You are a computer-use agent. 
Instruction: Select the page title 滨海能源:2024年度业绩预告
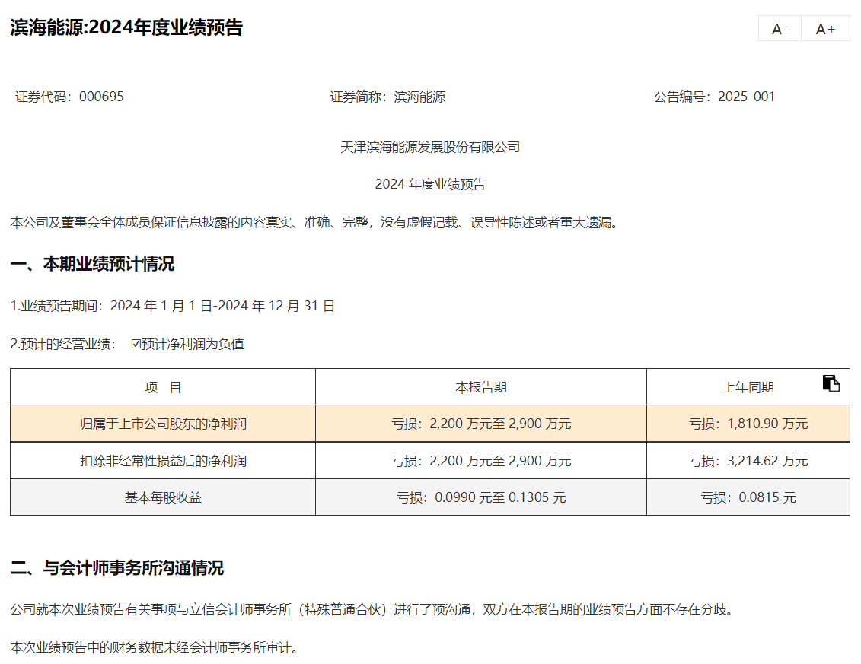pyautogui.click(x=127, y=27)
